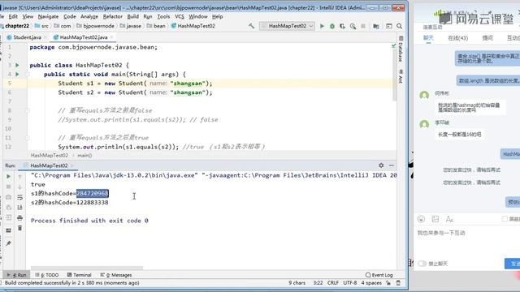This screenshot has height=292, width=520.
Task: Click the run anything window icon
Action: click(x=389, y=26)
